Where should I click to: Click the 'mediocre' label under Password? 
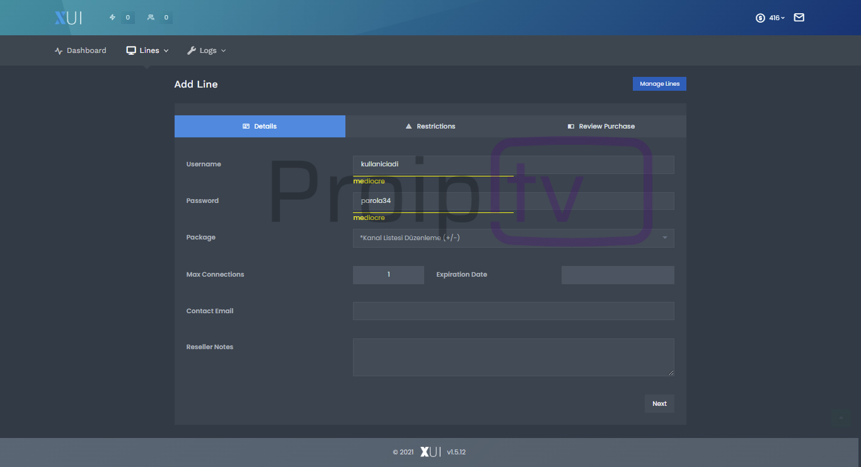coord(369,218)
